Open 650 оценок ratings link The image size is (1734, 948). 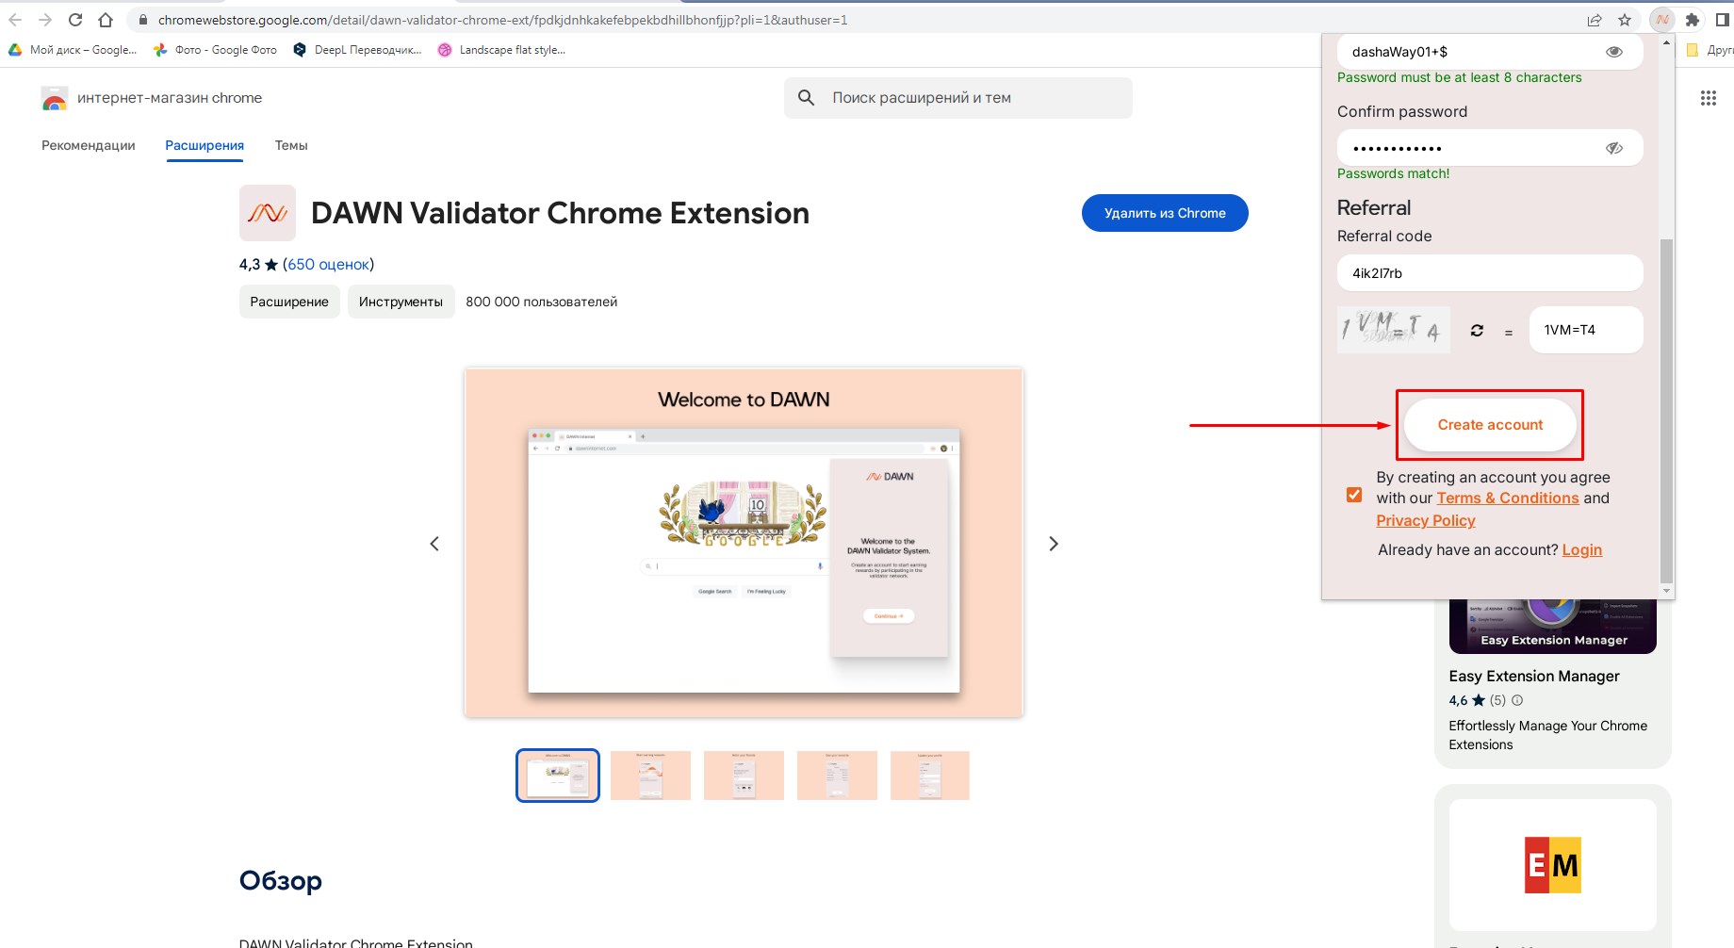coord(328,264)
